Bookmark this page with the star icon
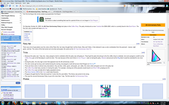The height and width of the screenshot is (105, 169). click(127, 6)
